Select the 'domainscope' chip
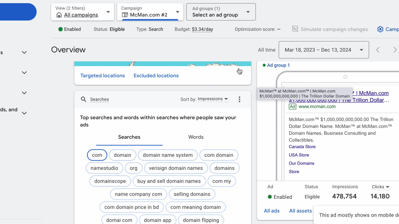The image size is (399, 224). (110, 181)
